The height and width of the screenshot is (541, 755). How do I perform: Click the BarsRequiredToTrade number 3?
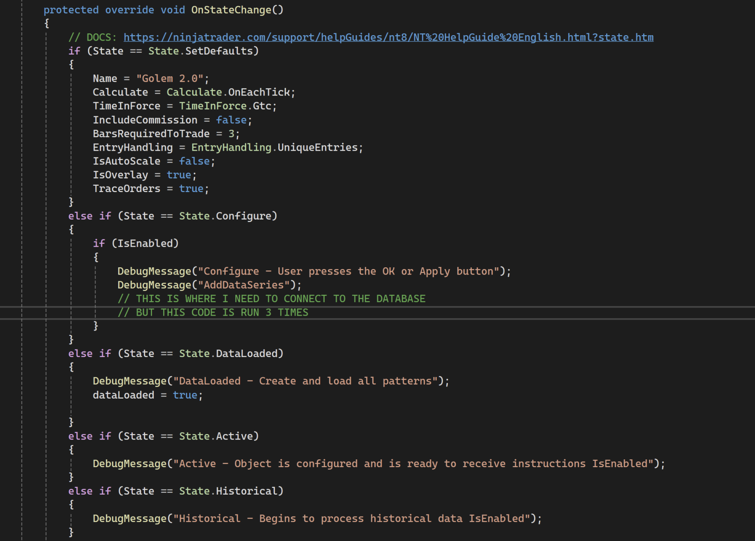pos(231,134)
